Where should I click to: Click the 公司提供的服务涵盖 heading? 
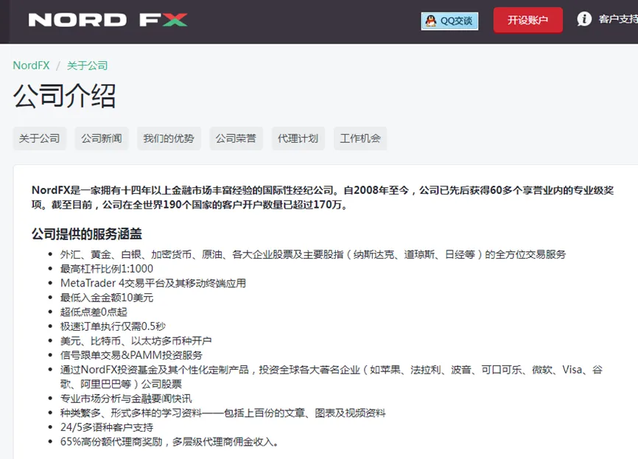pos(87,234)
